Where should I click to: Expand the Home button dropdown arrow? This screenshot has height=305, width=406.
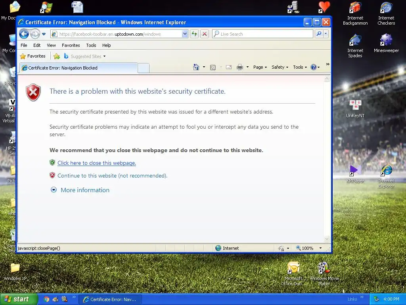coord(204,67)
